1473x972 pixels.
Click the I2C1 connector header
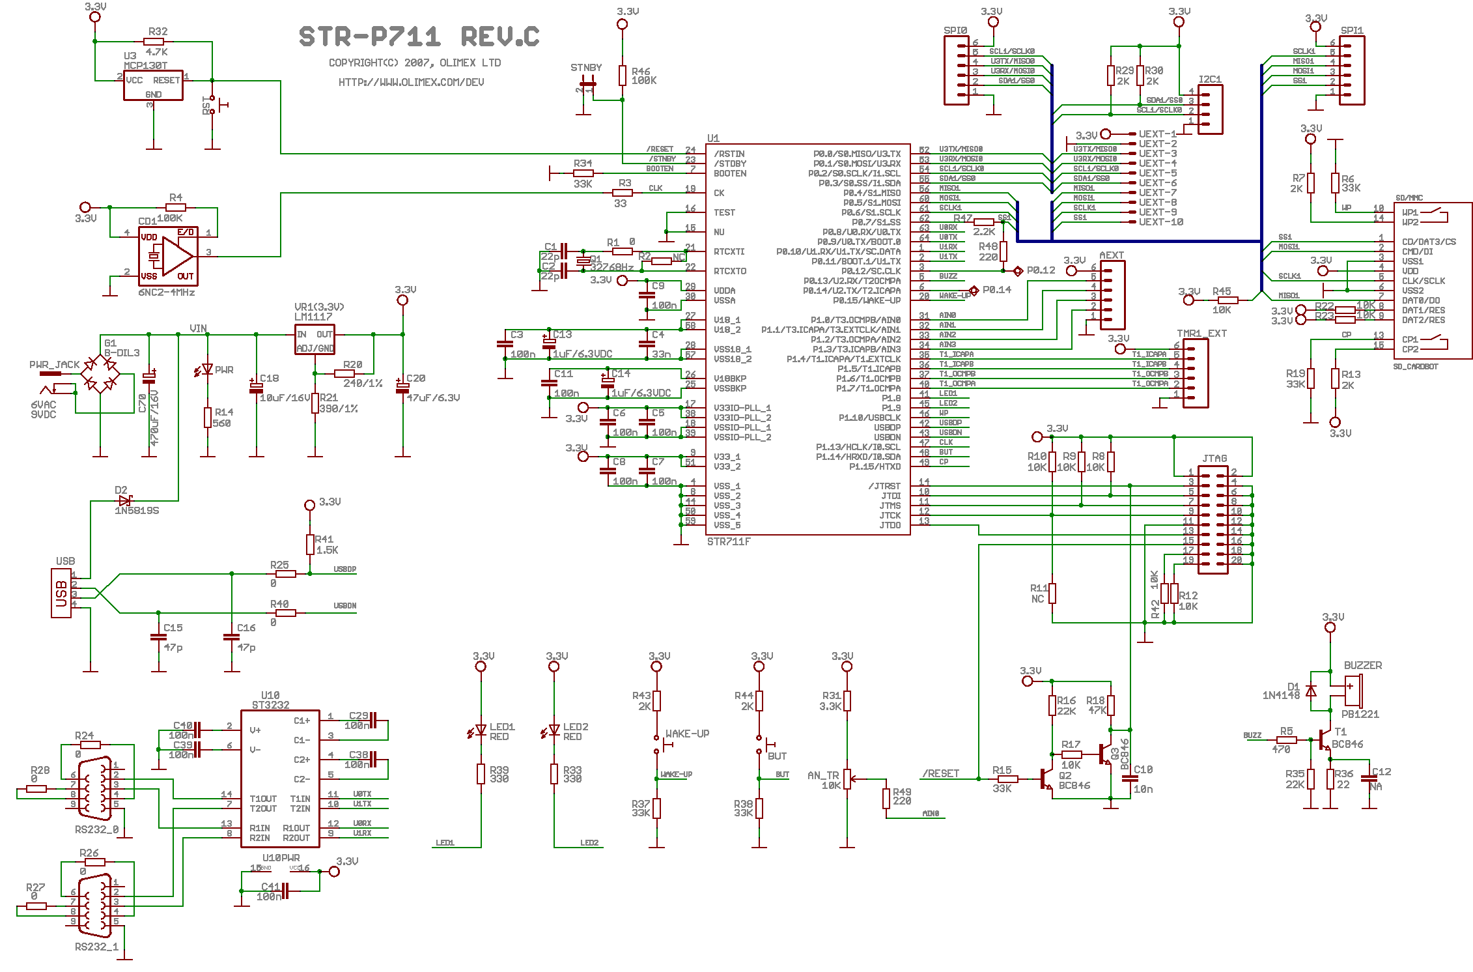tap(1210, 109)
